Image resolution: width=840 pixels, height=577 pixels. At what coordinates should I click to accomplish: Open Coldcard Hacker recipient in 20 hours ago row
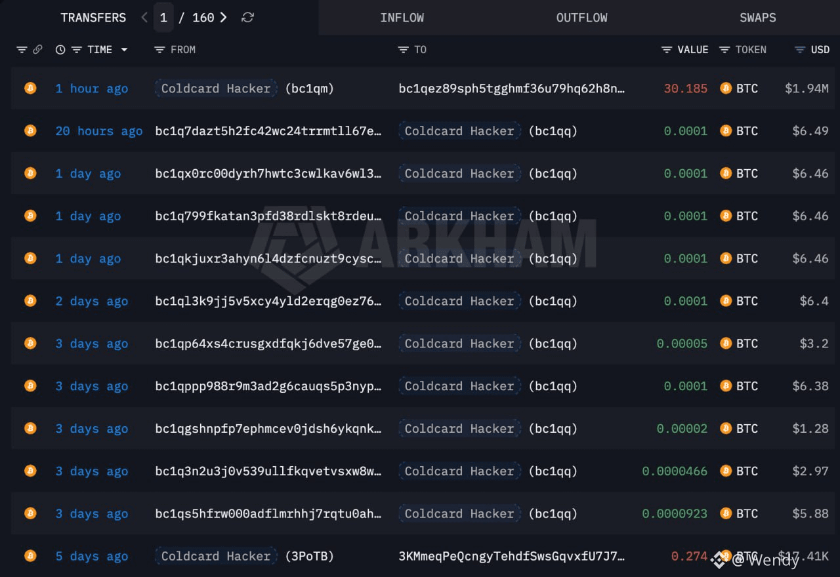tap(459, 131)
